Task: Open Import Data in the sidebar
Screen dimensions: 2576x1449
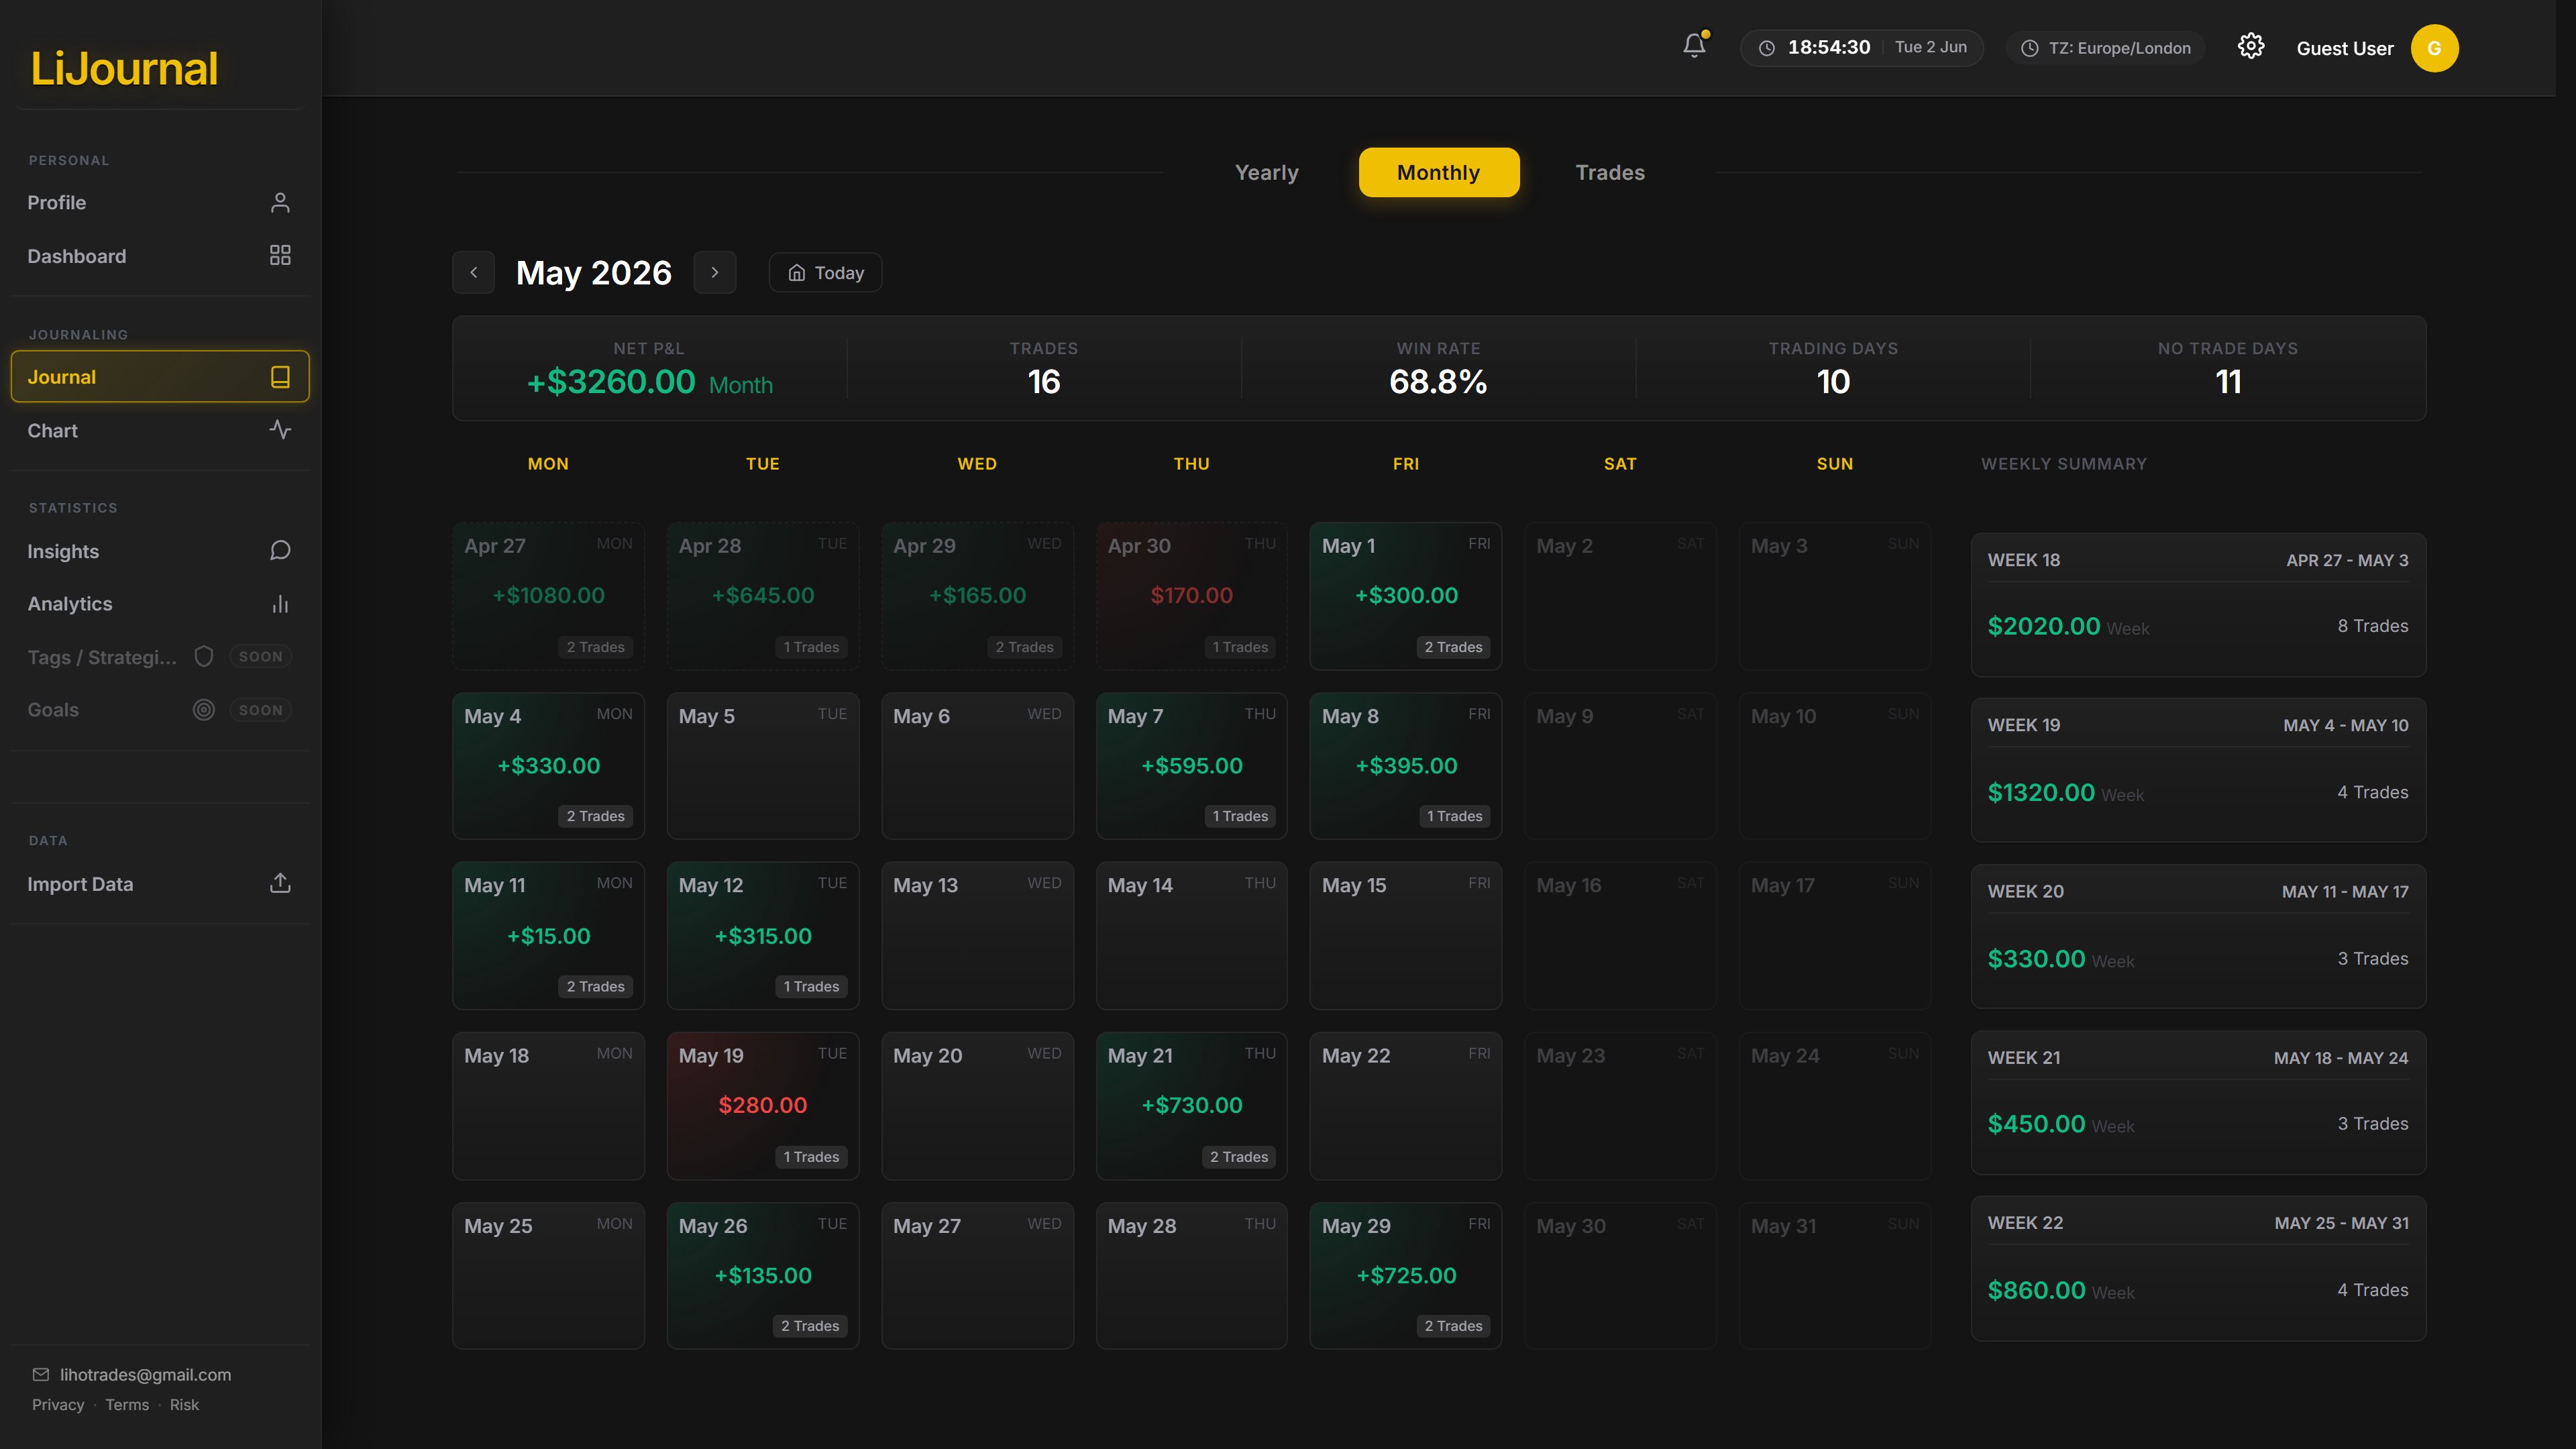Action: 160,884
